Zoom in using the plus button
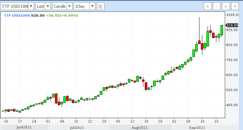Viewport: 243px width, 130px height. pyautogui.click(x=226, y=6)
